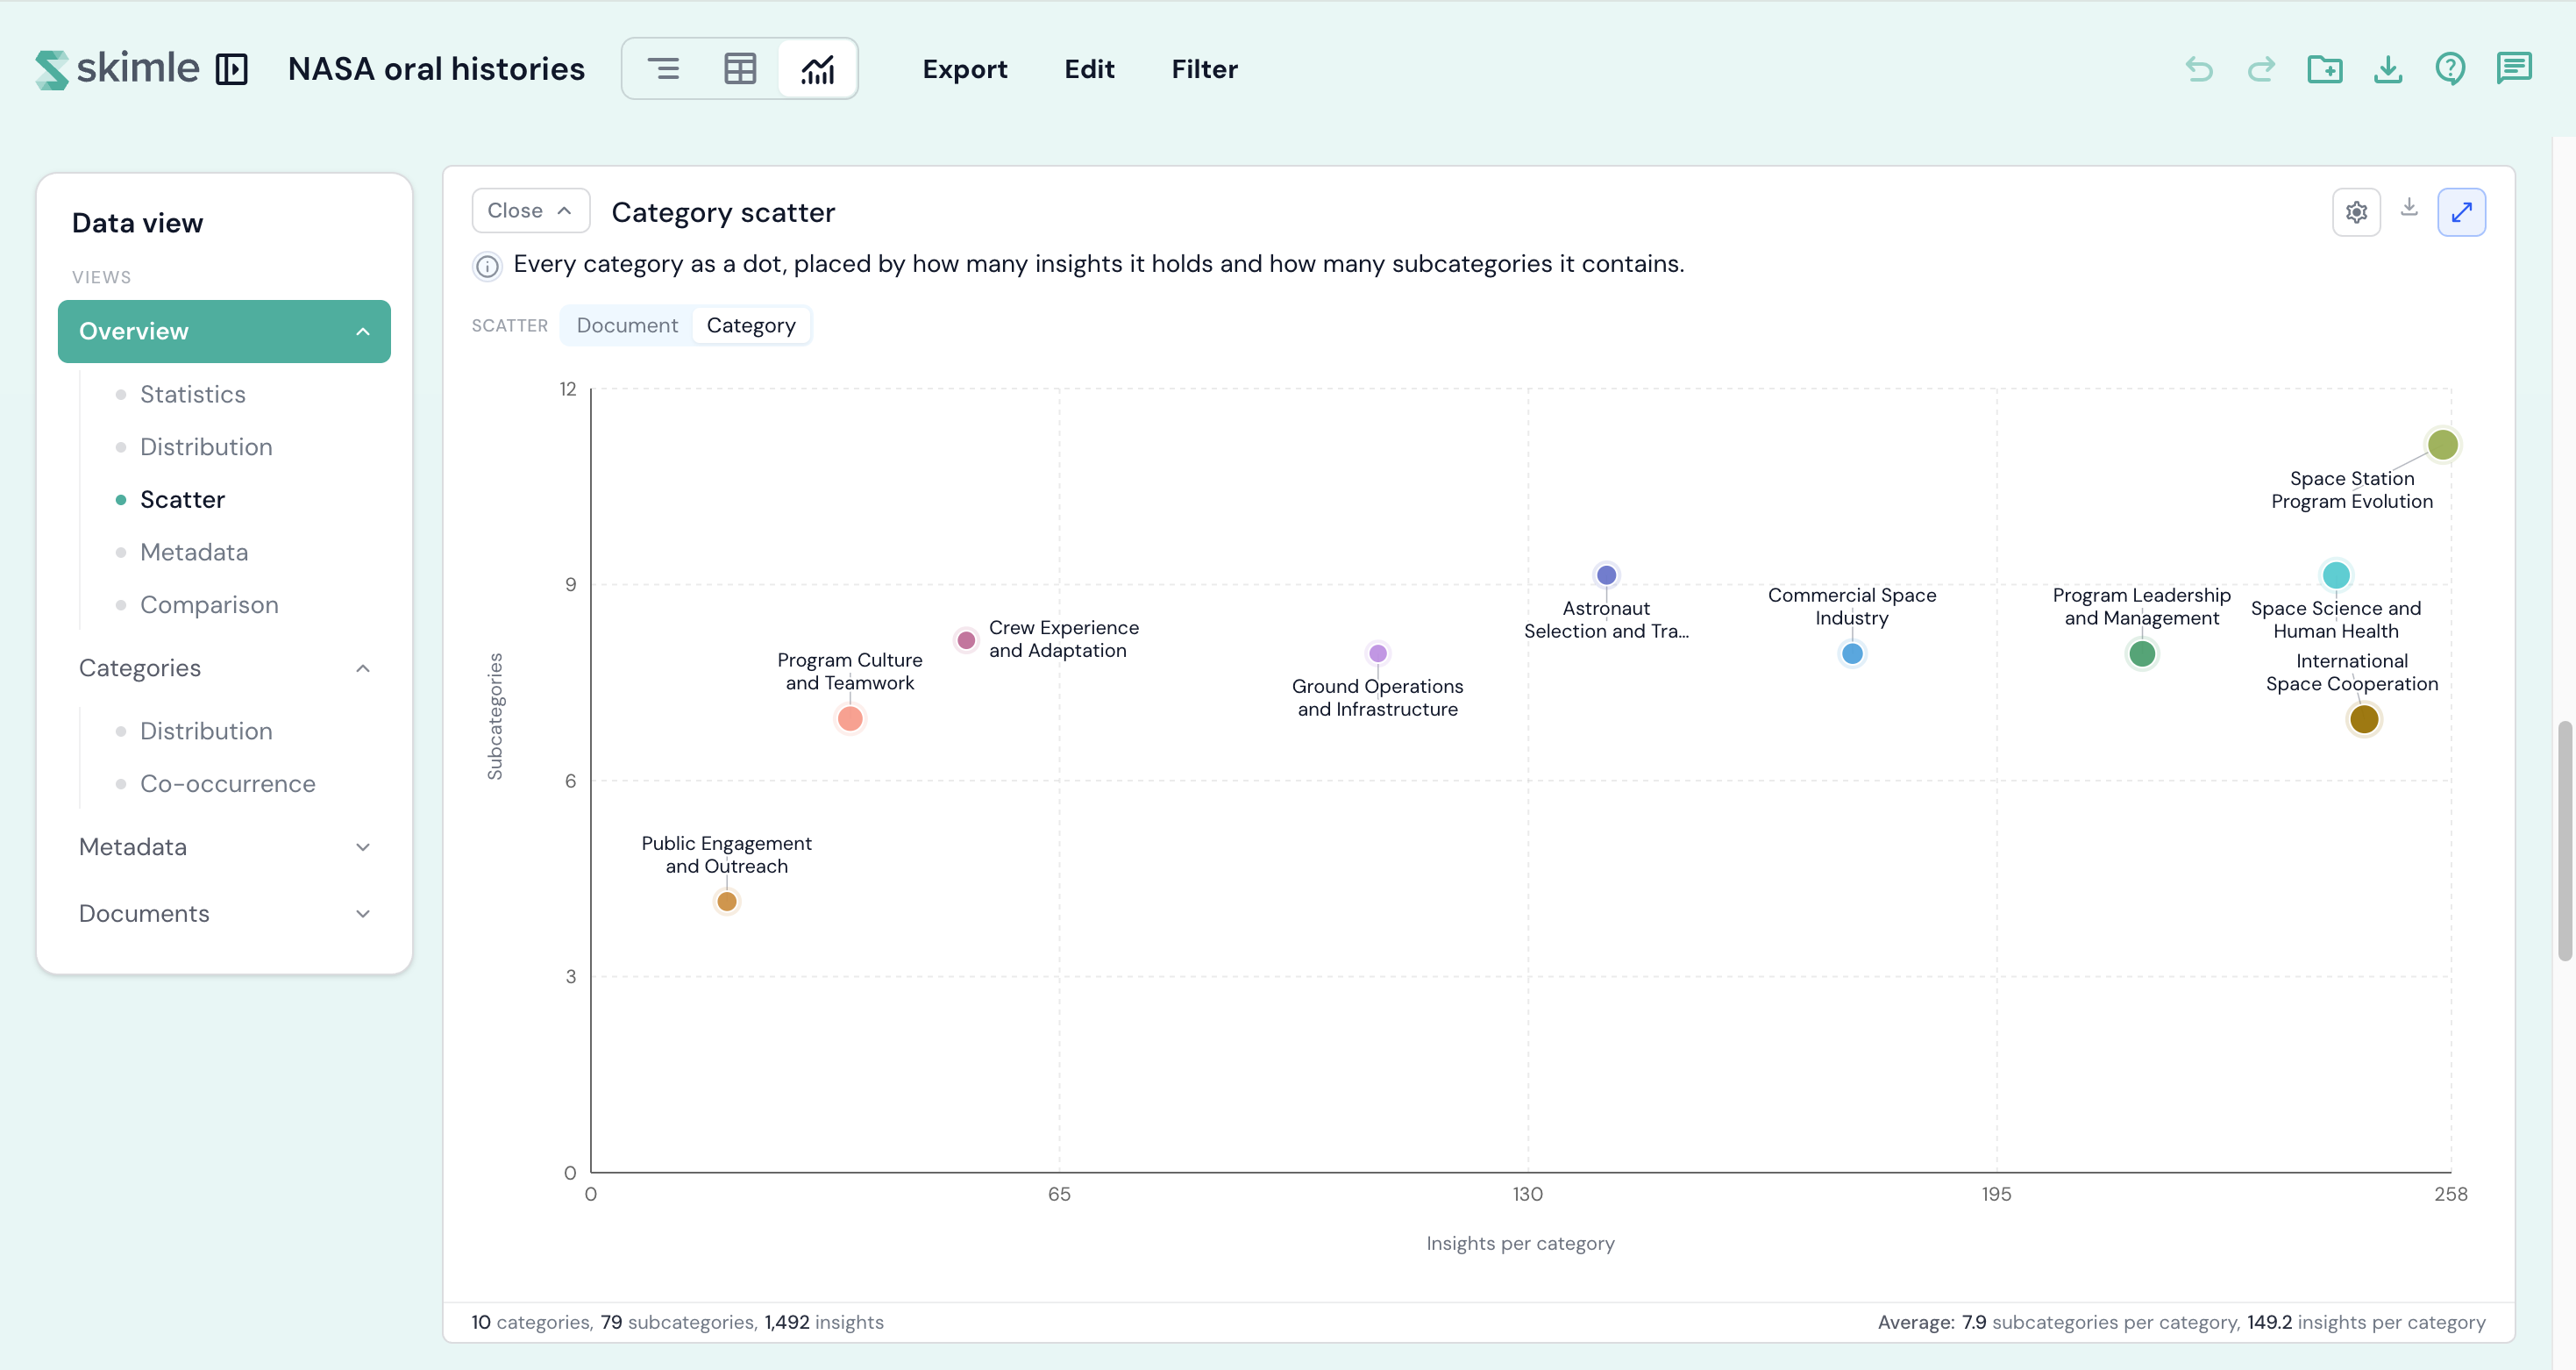Image resolution: width=2576 pixels, height=1370 pixels.
Task: Click the NASA oral histories title
Action: tap(436, 69)
